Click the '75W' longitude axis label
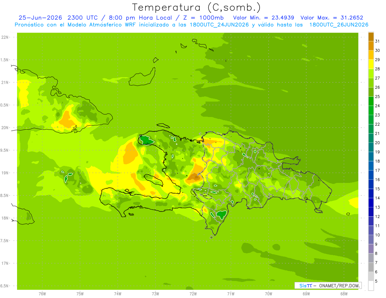The height and width of the screenshot is (298, 386). pyautogui.click(x=80, y=293)
